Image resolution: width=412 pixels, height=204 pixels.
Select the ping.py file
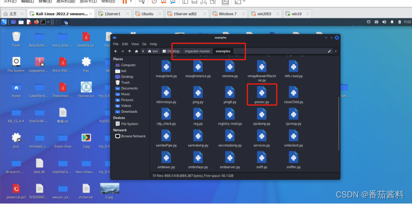point(198,95)
